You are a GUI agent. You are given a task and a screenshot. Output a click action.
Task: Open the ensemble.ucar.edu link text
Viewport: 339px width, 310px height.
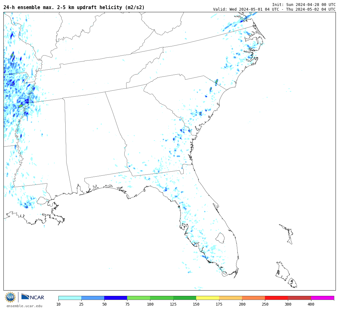tap(24, 306)
